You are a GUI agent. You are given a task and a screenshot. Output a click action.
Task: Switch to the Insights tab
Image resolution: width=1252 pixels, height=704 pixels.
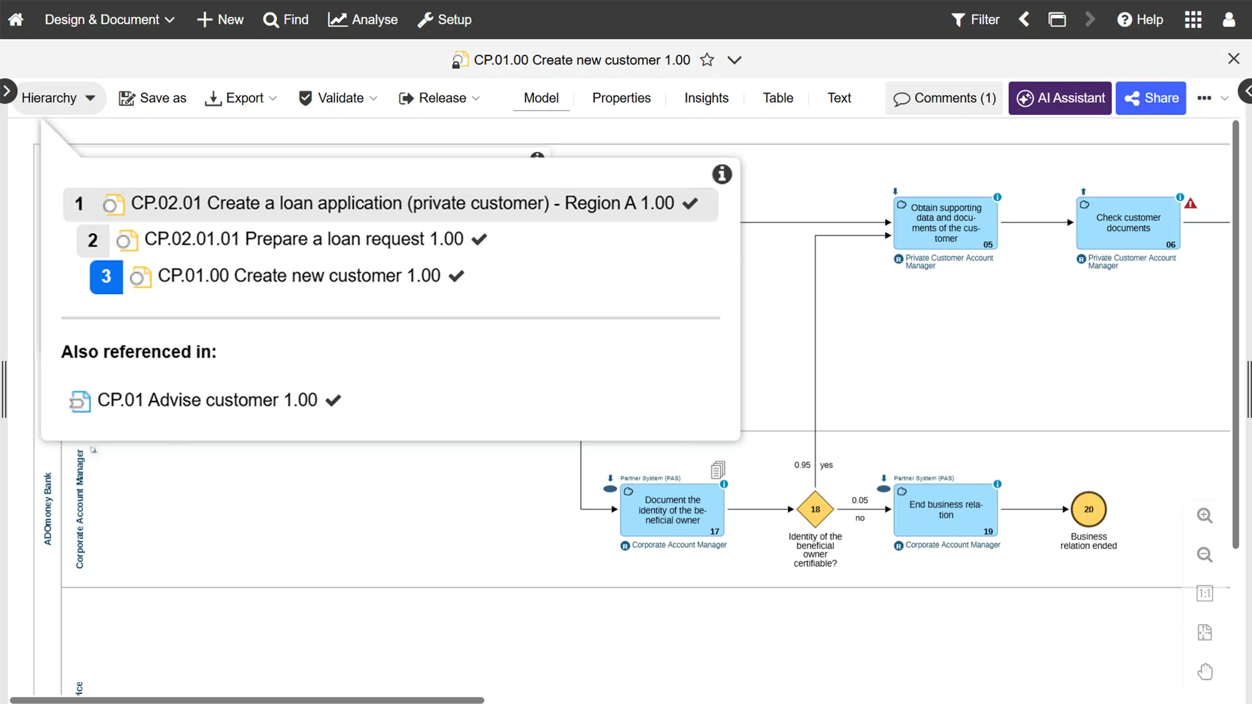(x=706, y=98)
